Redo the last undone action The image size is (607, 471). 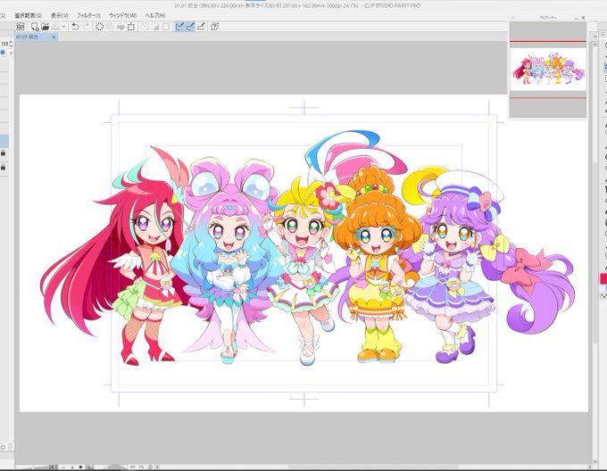pyautogui.click(x=86, y=26)
